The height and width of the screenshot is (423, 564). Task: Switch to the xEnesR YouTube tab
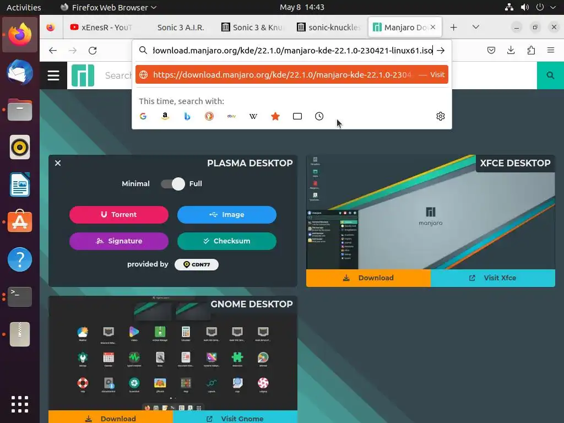(x=102, y=28)
